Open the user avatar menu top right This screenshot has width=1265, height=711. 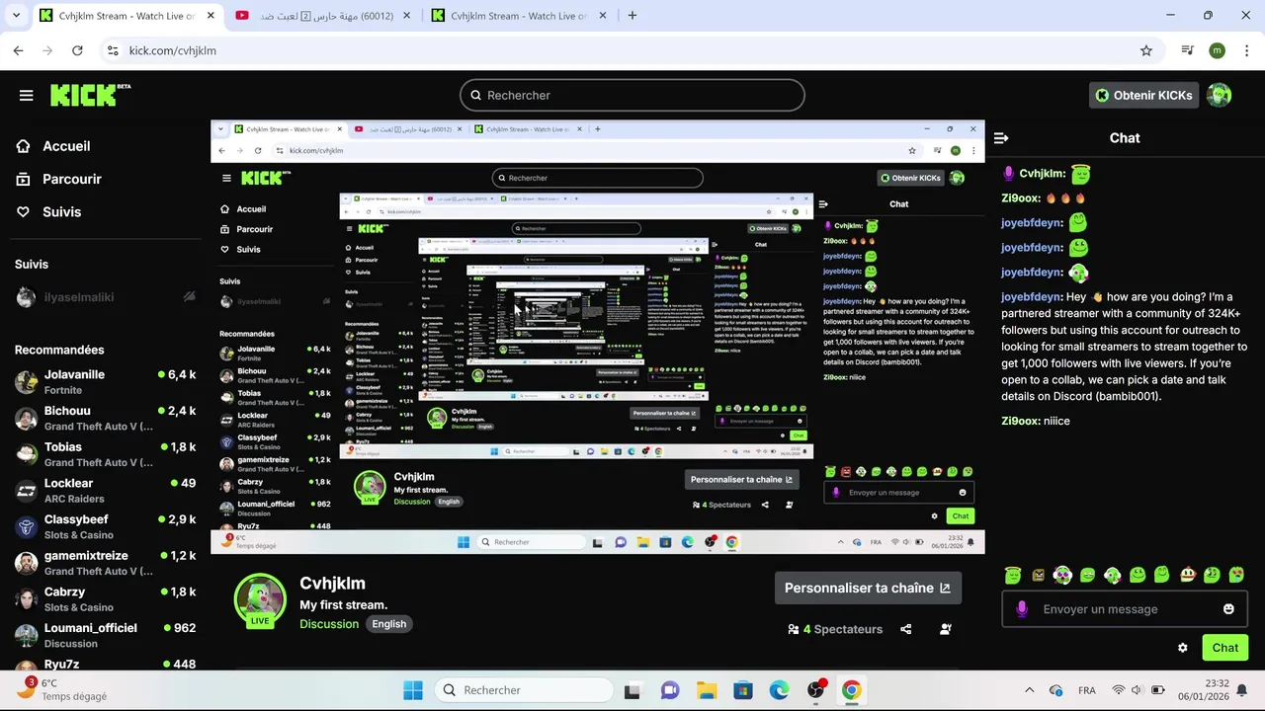[x=1219, y=95]
